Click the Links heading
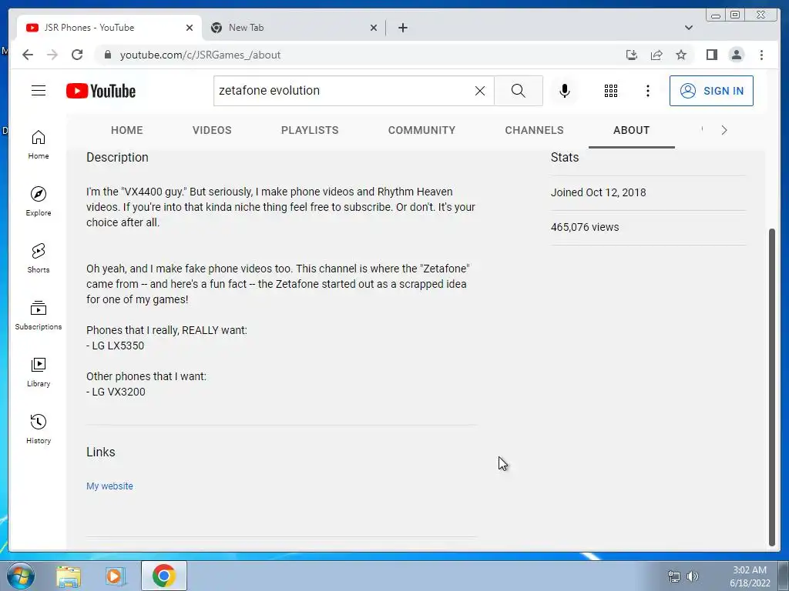 pos(101,452)
